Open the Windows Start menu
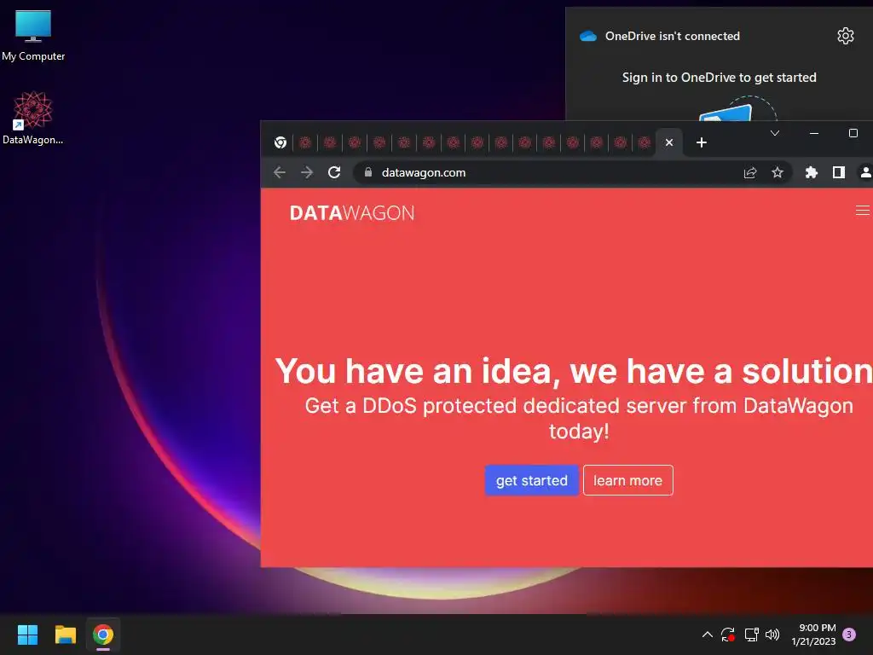Image resolution: width=873 pixels, height=655 pixels. (27, 635)
